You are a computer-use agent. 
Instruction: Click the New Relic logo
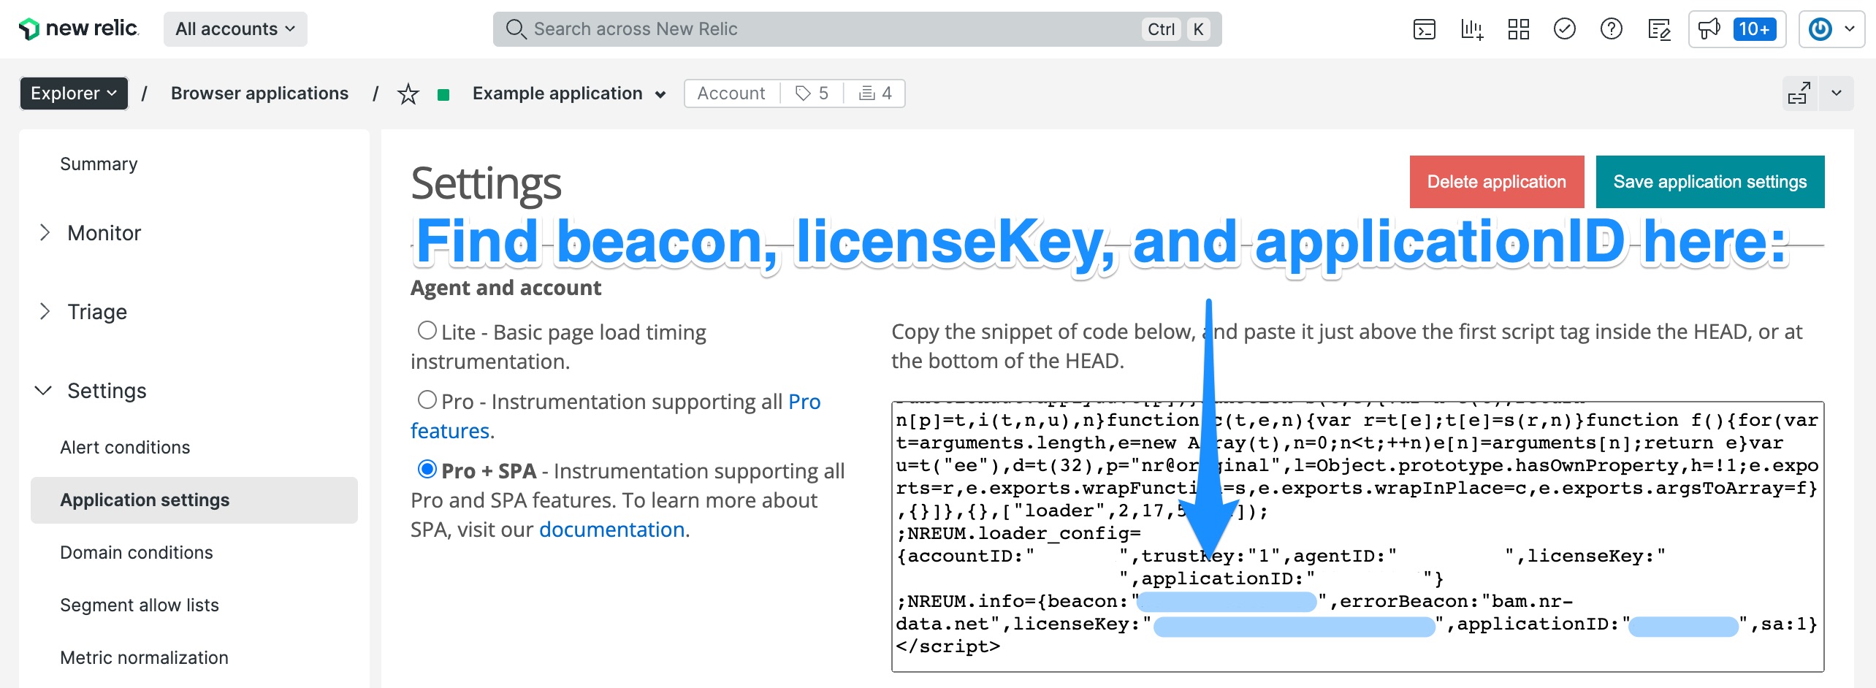78,28
